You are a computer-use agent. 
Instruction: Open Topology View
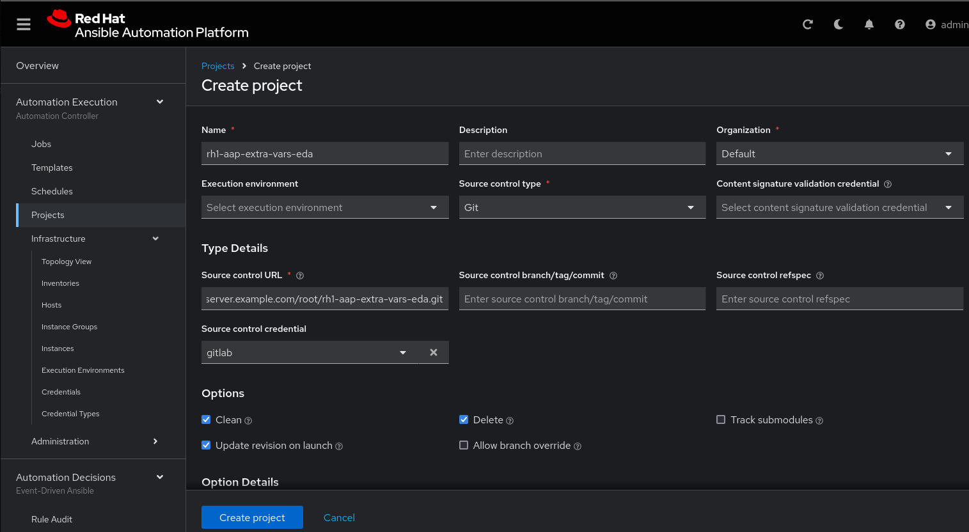click(67, 262)
